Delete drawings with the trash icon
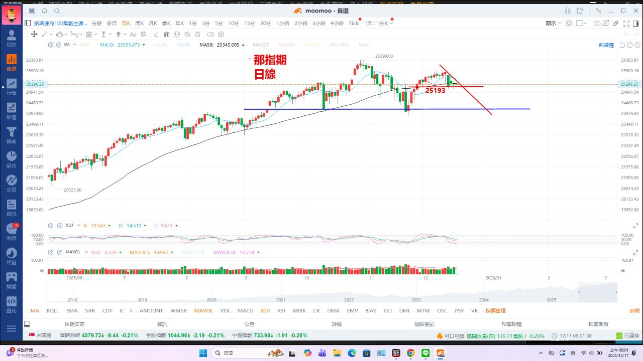 tap(197, 34)
